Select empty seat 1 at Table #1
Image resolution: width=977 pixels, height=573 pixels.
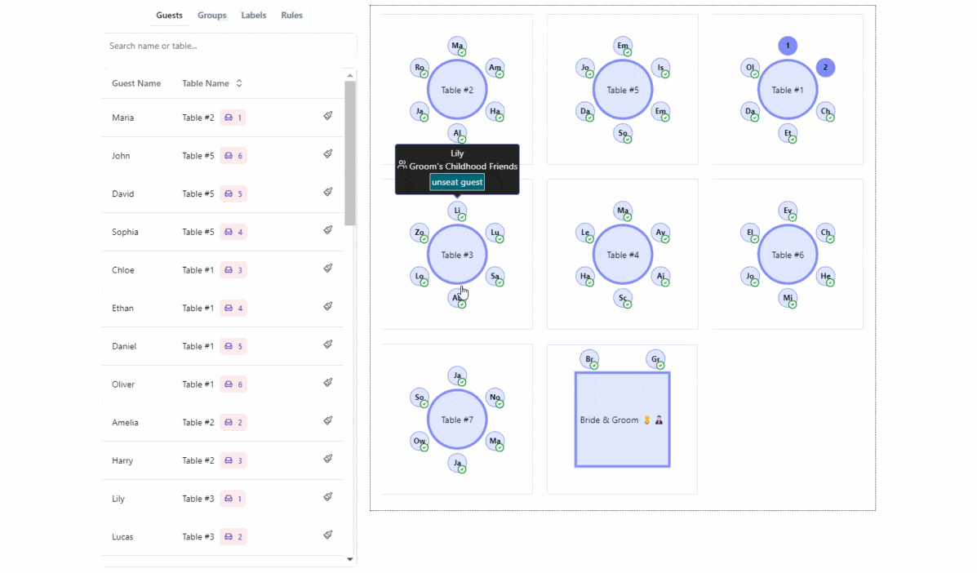click(x=788, y=46)
